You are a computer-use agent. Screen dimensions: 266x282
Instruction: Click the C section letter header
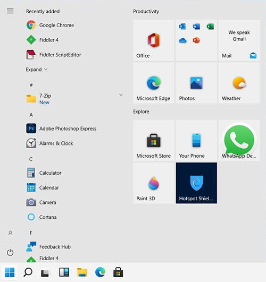31,159
